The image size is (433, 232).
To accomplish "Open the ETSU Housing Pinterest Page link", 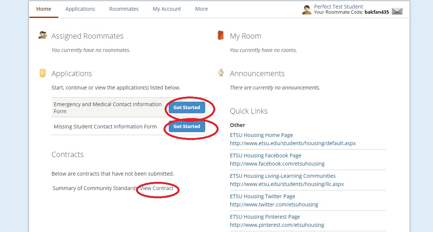I will 265,217.
